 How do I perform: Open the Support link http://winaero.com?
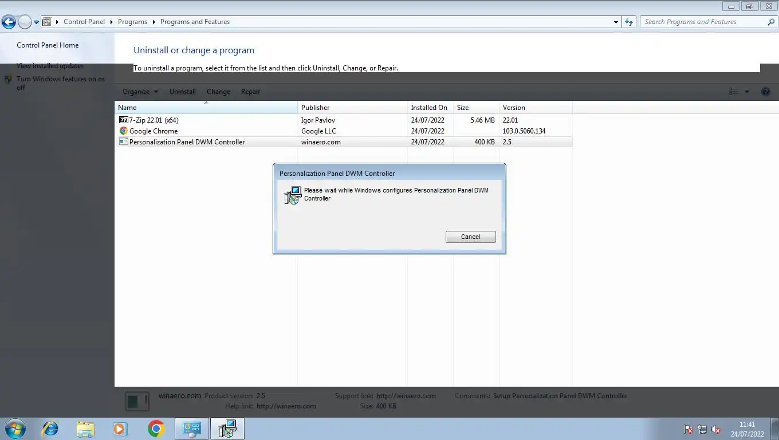pyautogui.click(x=406, y=396)
